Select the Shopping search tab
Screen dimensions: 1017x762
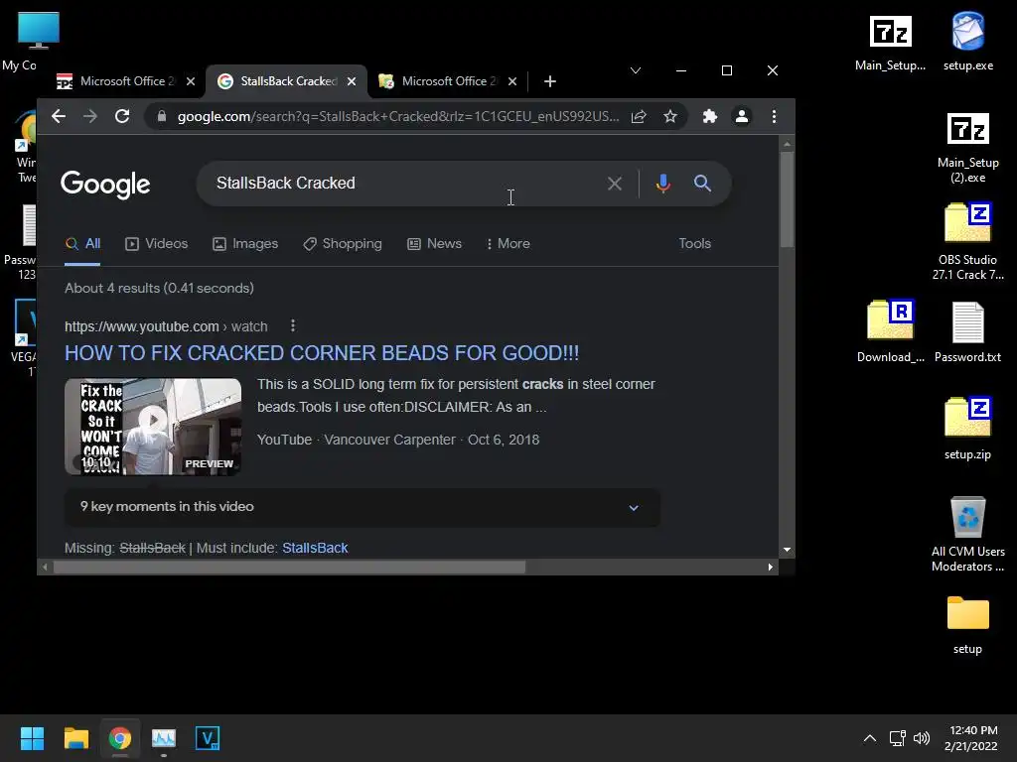(x=343, y=244)
